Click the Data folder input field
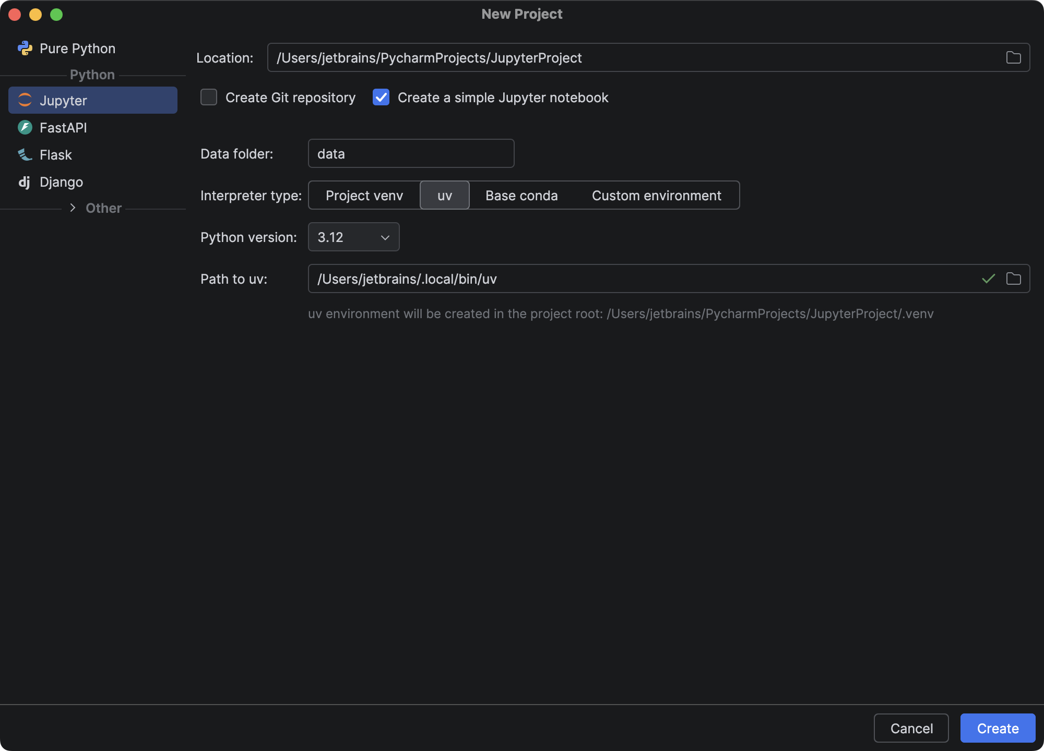 click(411, 153)
